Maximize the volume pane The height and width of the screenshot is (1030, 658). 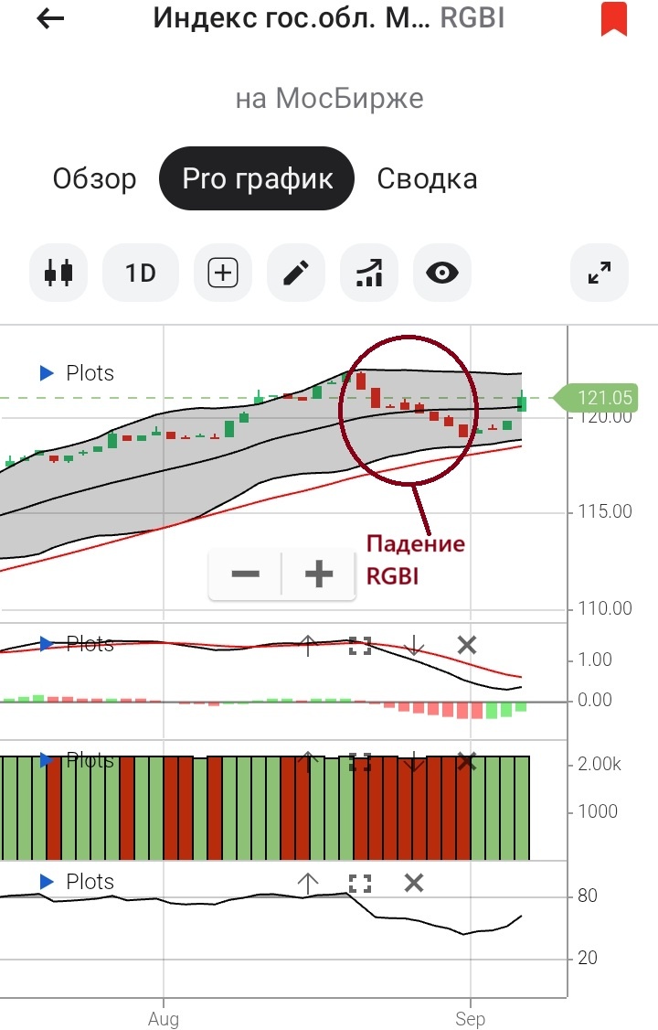(360, 763)
